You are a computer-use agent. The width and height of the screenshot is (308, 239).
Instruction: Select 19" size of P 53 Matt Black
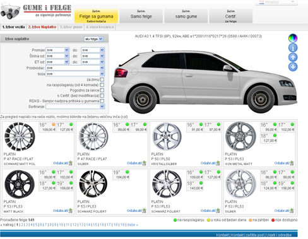tap(65, 185)
